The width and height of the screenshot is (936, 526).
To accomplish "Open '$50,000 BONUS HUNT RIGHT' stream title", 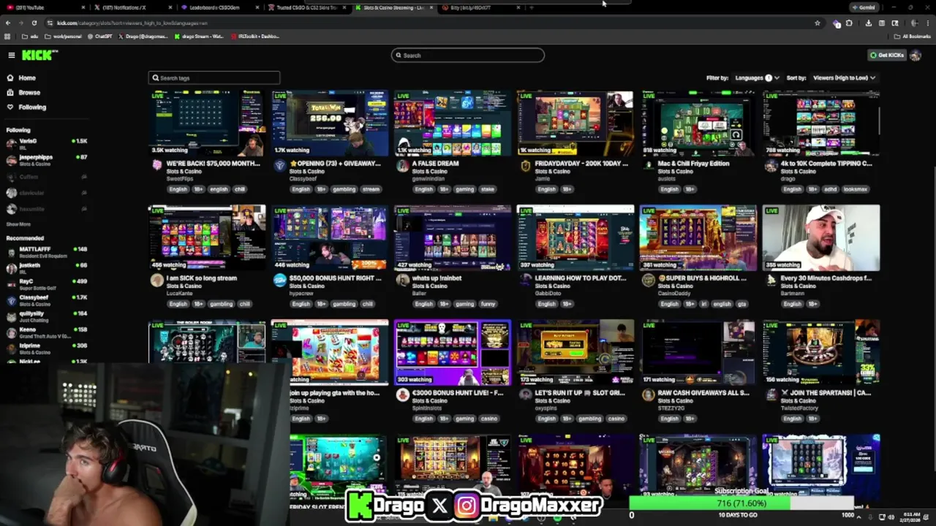I will tap(335, 278).
